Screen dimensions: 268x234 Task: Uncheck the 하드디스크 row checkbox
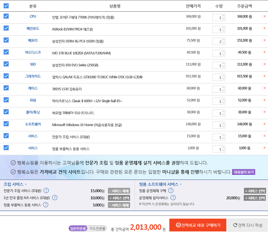click(6, 52)
